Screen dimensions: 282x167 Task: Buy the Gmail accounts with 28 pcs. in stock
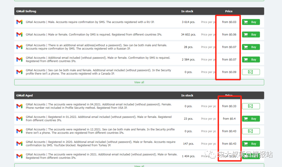[251, 47]
